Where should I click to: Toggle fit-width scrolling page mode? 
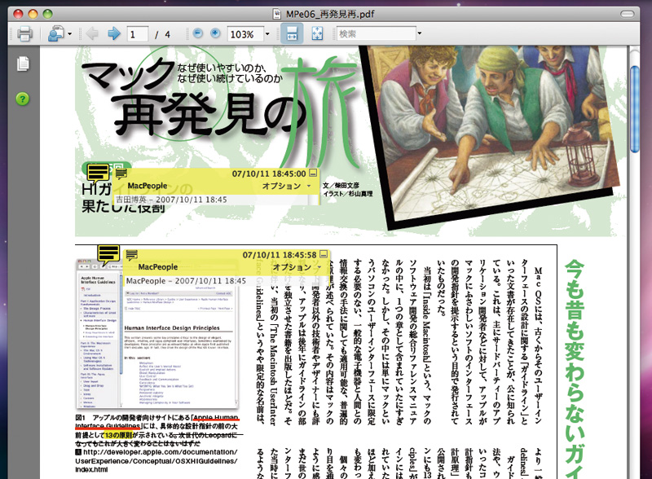coord(292,33)
